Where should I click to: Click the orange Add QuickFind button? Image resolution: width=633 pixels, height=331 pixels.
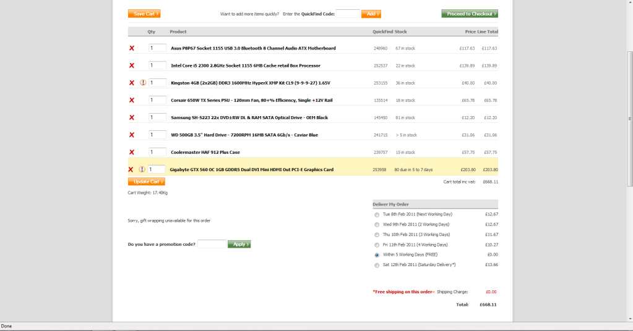(371, 14)
